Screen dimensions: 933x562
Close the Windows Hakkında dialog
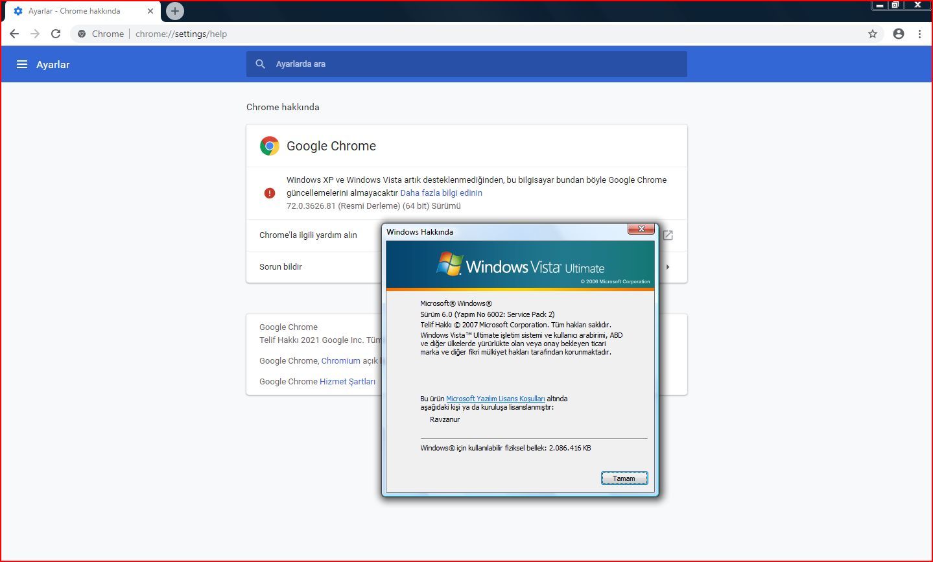point(641,229)
